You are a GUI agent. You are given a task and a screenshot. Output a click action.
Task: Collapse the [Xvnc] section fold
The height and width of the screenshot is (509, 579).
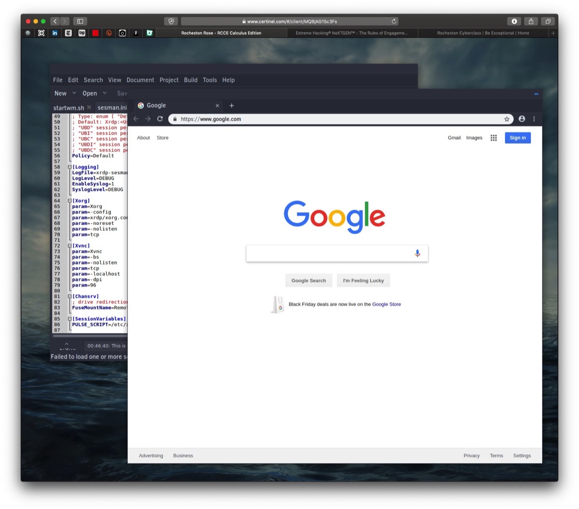[x=69, y=246]
